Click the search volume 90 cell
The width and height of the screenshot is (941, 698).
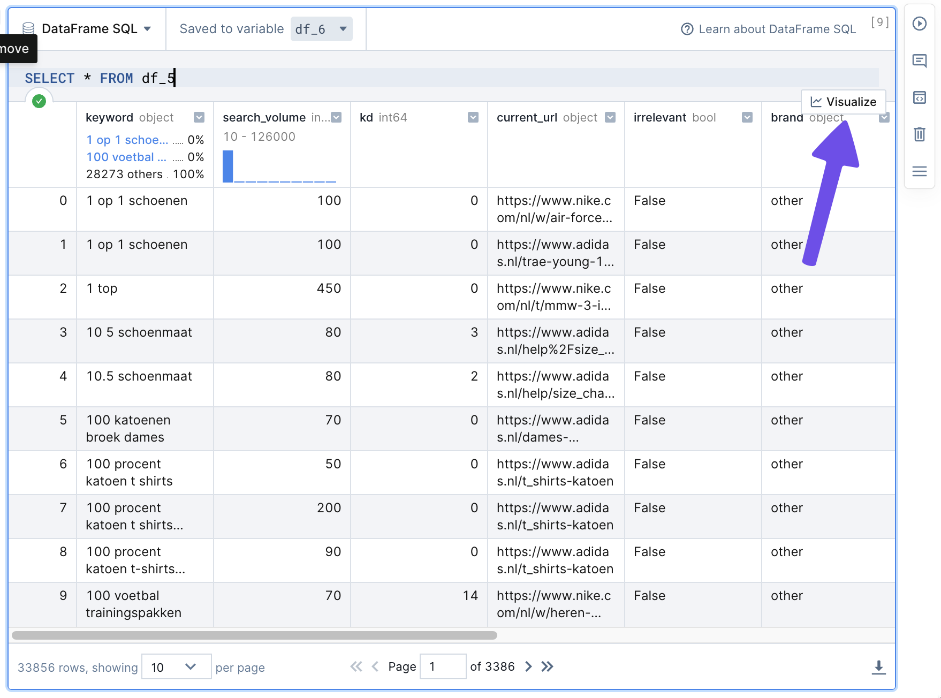(x=282, y=560)
